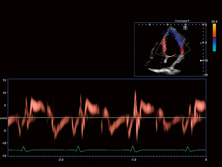Select the middle diamond marker on top ruler

[167, 25]
